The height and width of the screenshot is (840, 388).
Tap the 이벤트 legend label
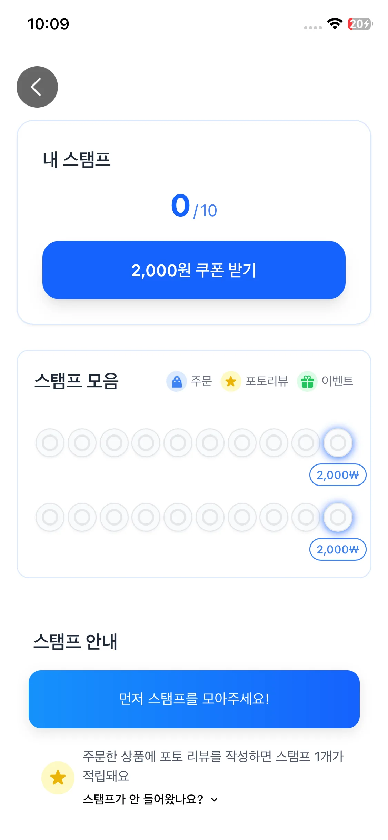point(337,381)
